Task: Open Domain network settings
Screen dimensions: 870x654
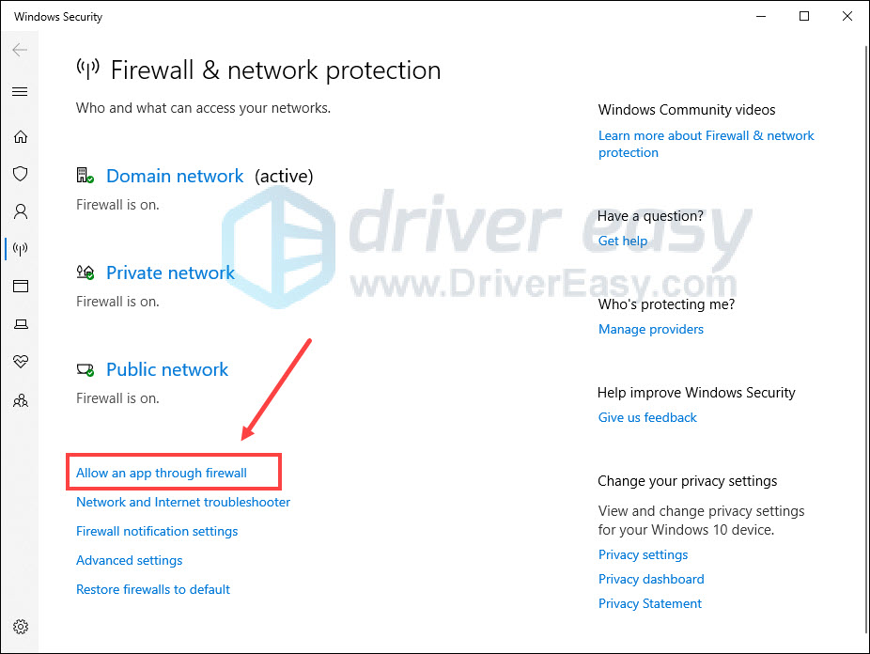Action: (175, 176)
